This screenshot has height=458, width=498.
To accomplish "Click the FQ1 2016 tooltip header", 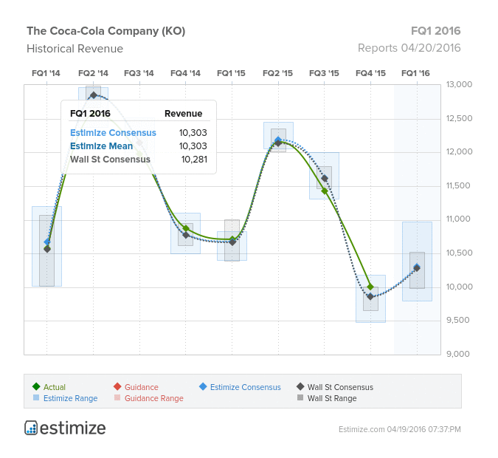I will click(90, 114).
